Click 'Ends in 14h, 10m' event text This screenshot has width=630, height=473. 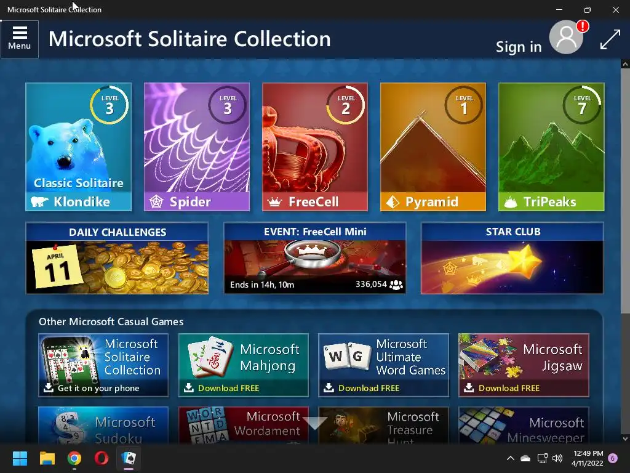[262, 285]
